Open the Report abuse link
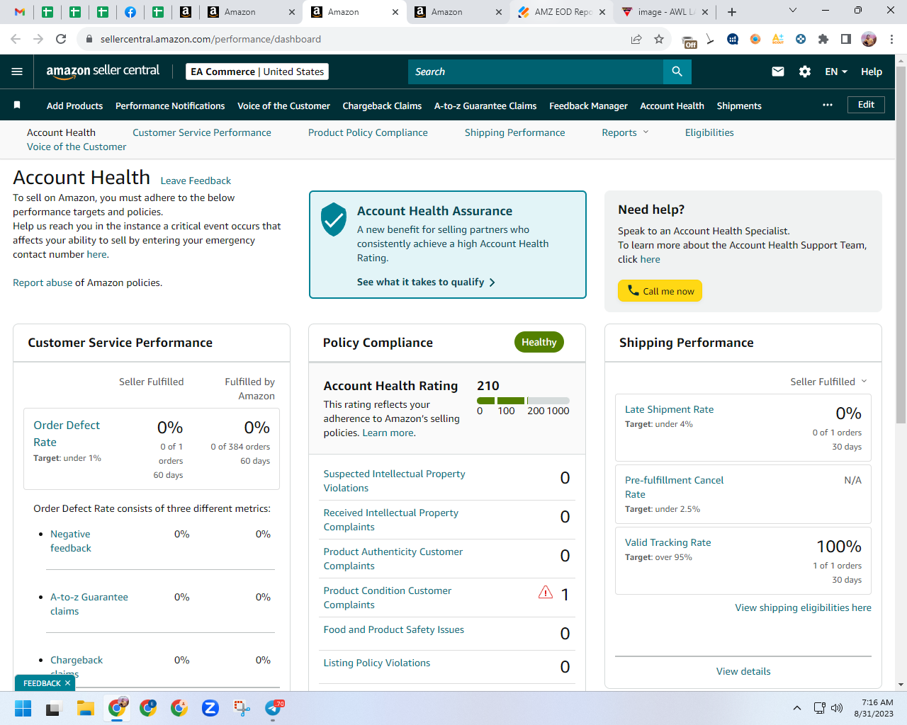 (x=43, y=282)
